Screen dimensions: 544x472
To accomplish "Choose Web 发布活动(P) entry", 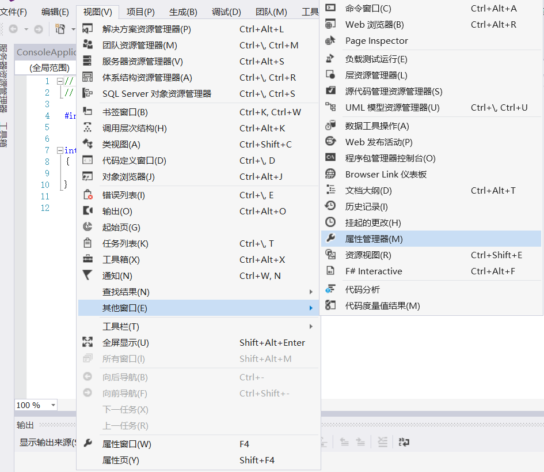I will pos(431,142).
